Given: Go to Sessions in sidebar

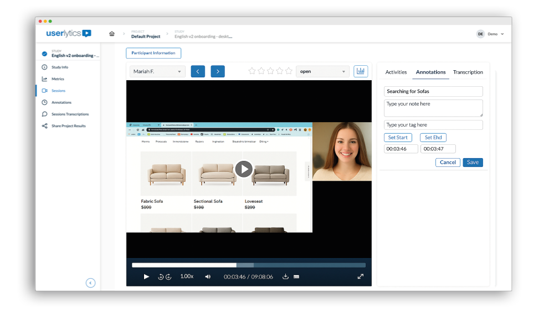Looking at the screenshot, I should (x=58, y=91).
